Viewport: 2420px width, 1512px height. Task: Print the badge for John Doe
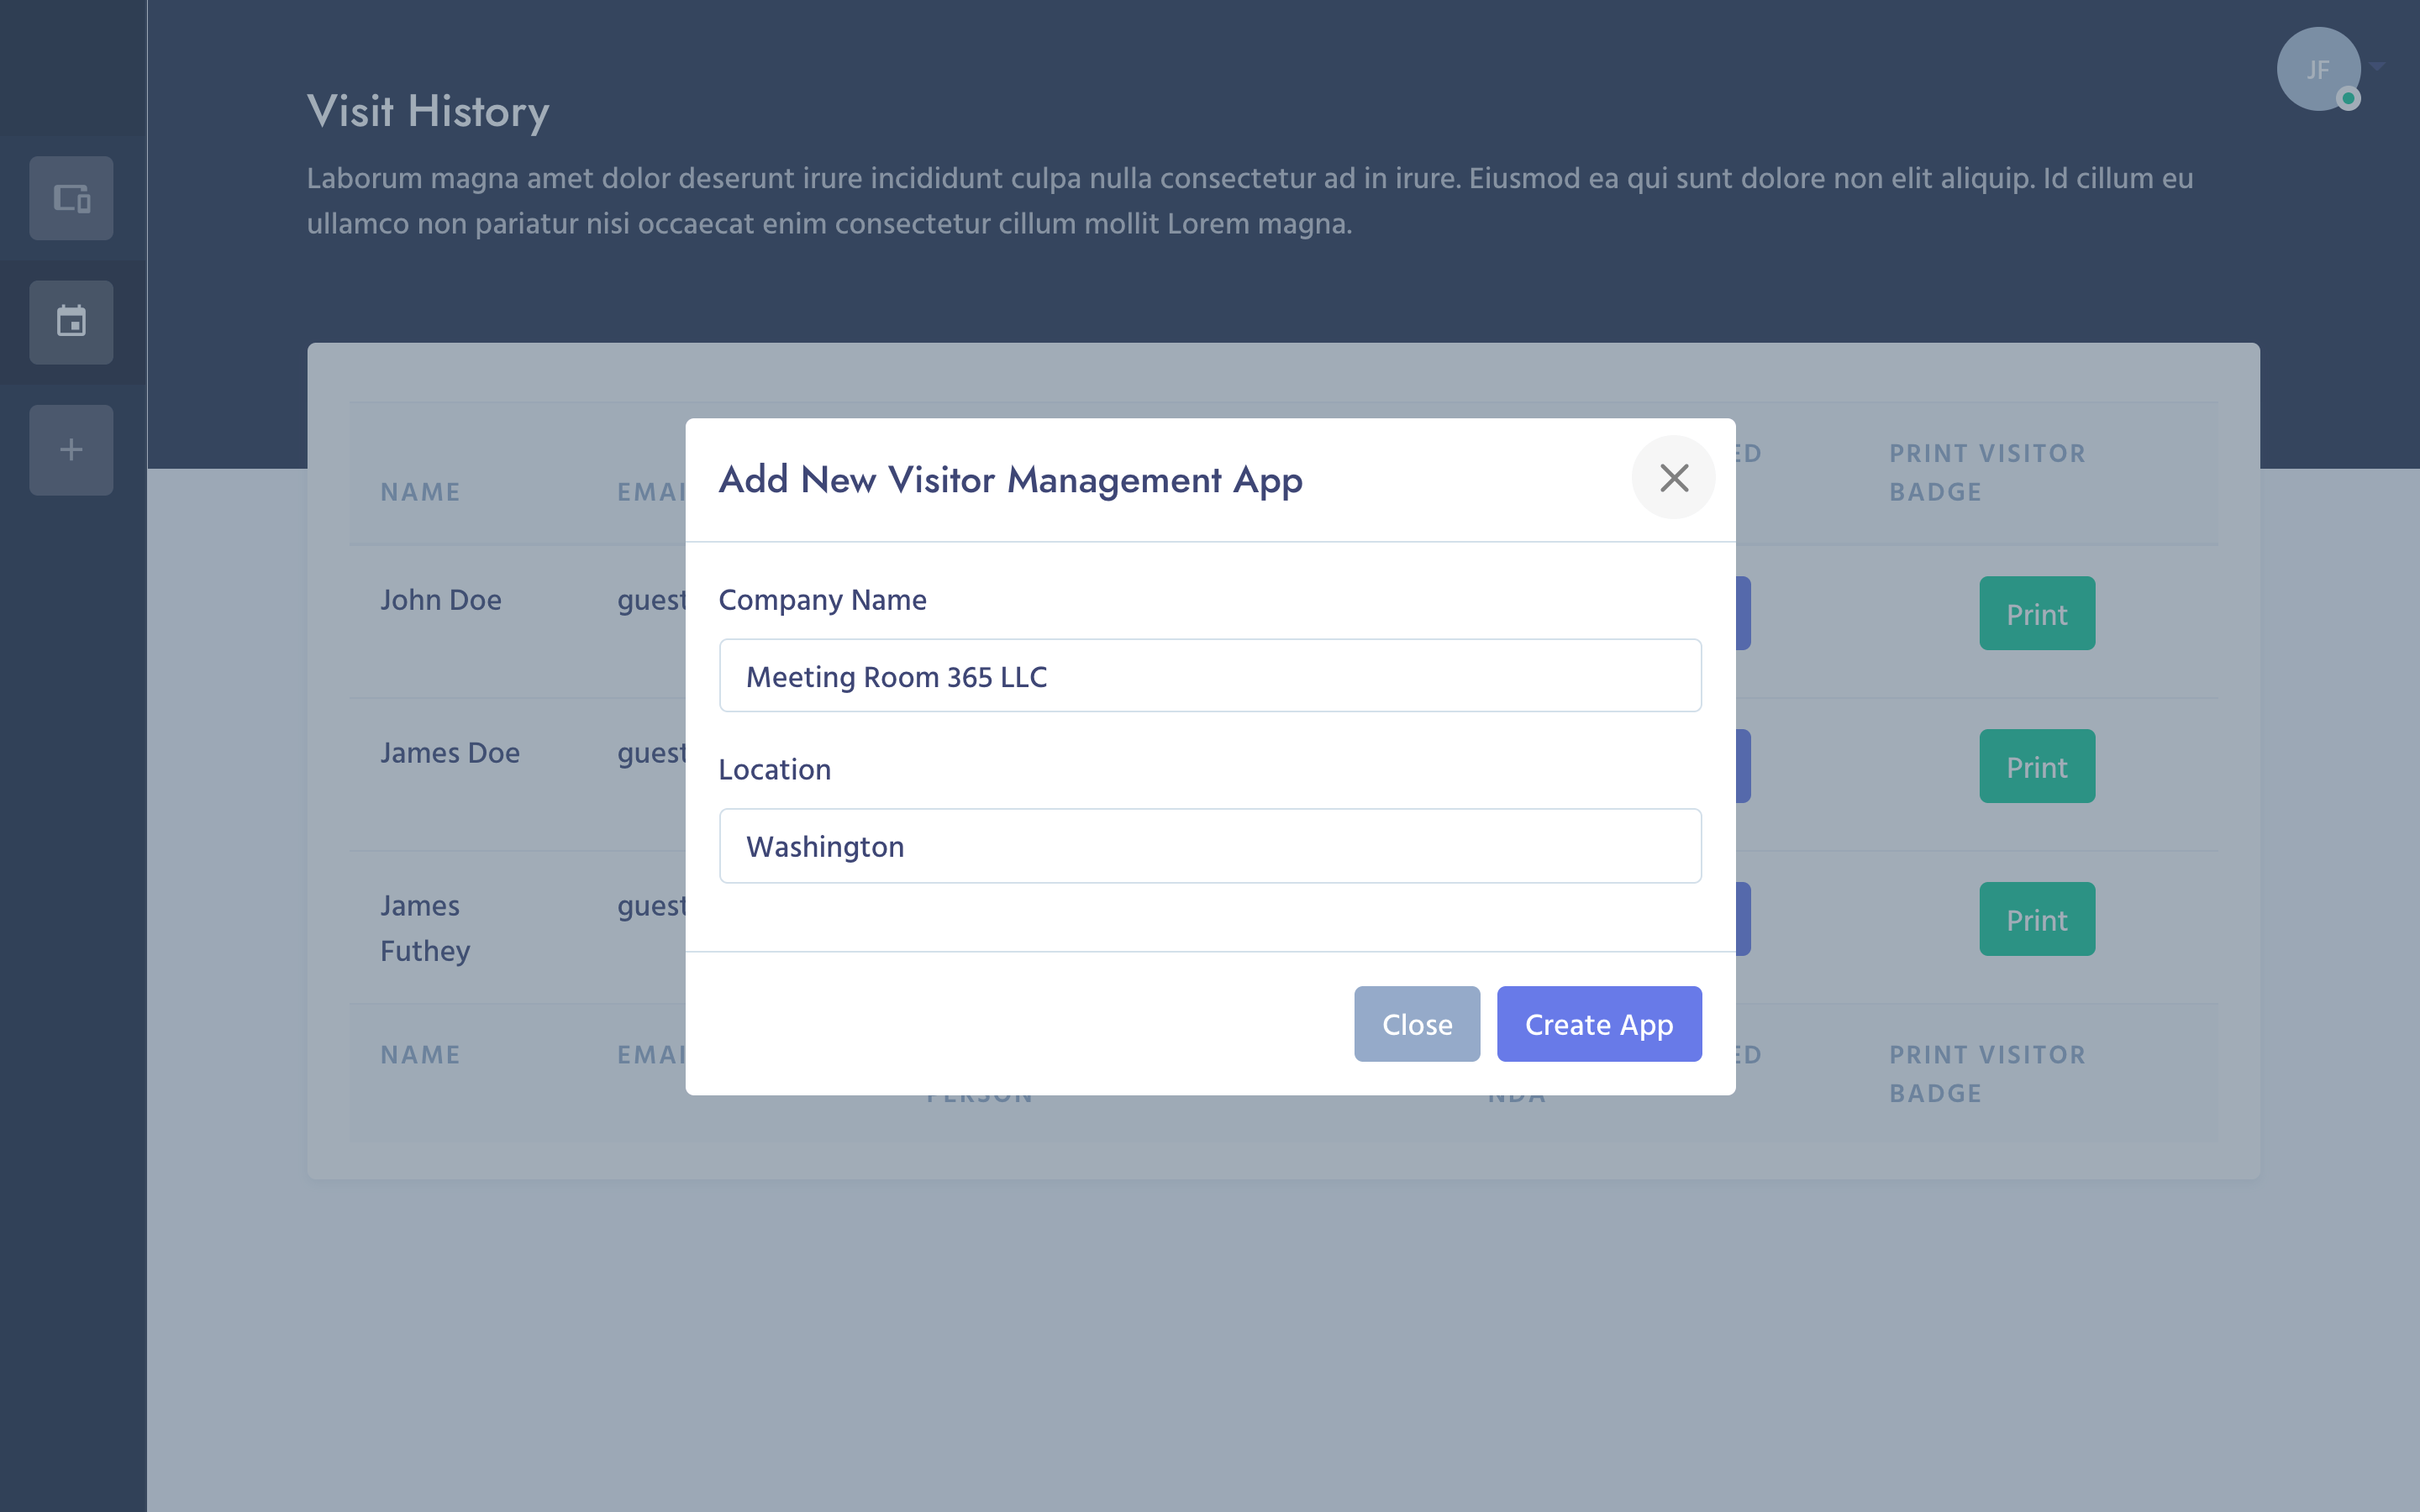(2037, 613)
